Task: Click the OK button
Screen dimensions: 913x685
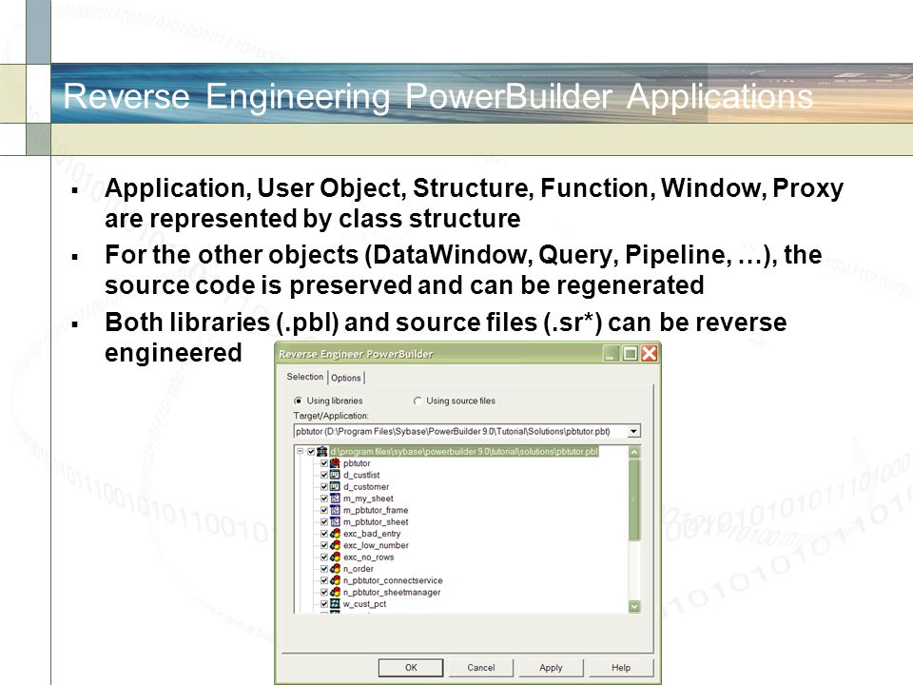Action: (411, 668)
